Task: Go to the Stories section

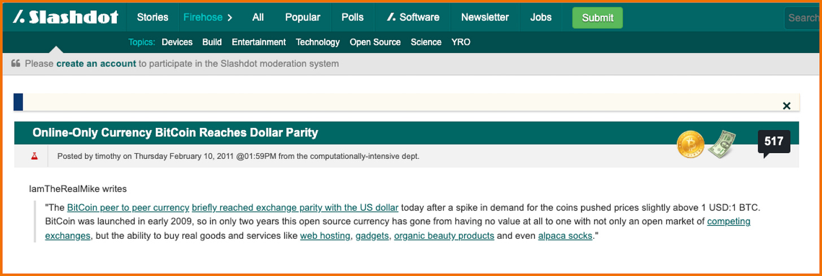Action: 152,17
